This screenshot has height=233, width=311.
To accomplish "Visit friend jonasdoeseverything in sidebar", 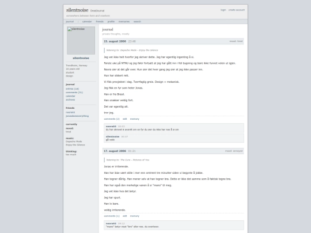I will [77, 116].
